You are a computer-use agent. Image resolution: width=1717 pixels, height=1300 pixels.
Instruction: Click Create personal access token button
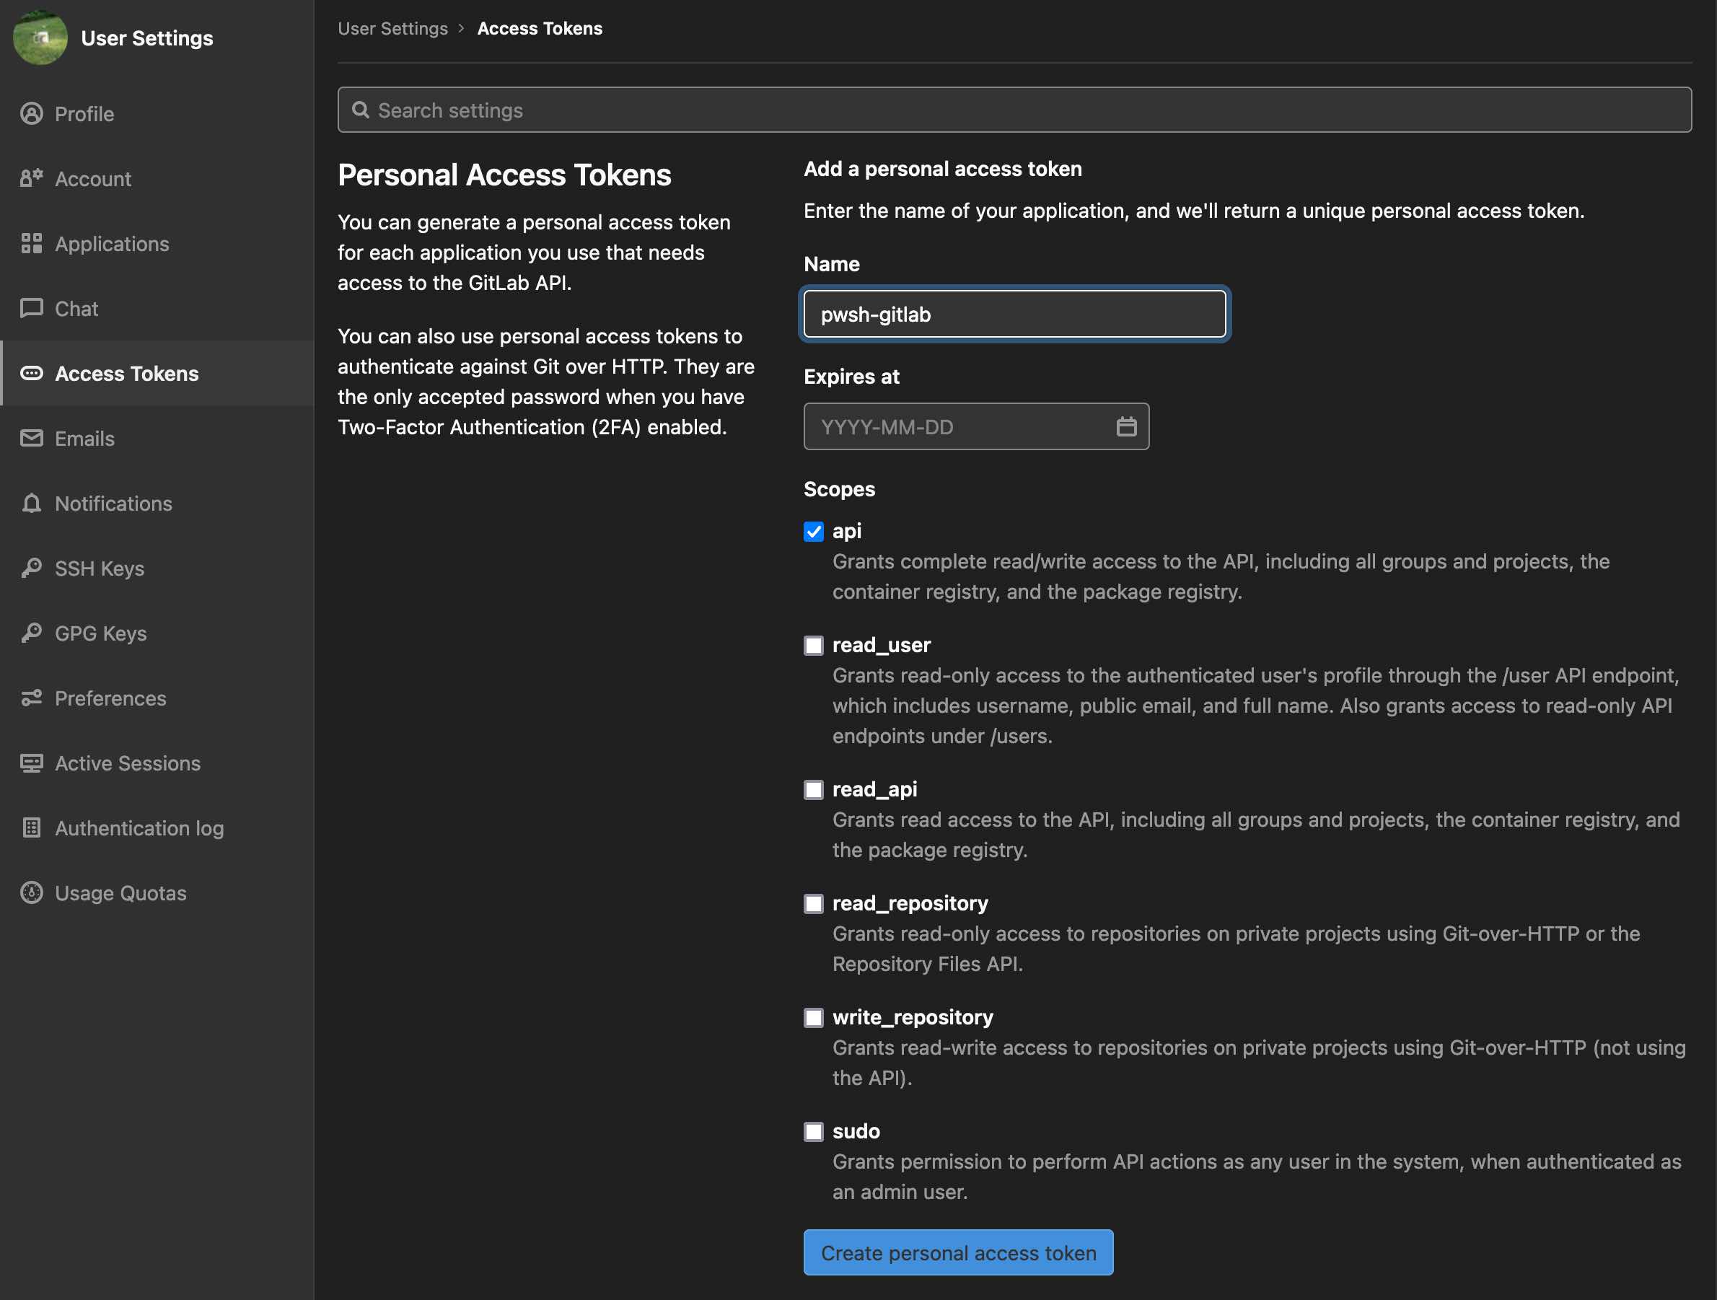tap(958, 1252)
